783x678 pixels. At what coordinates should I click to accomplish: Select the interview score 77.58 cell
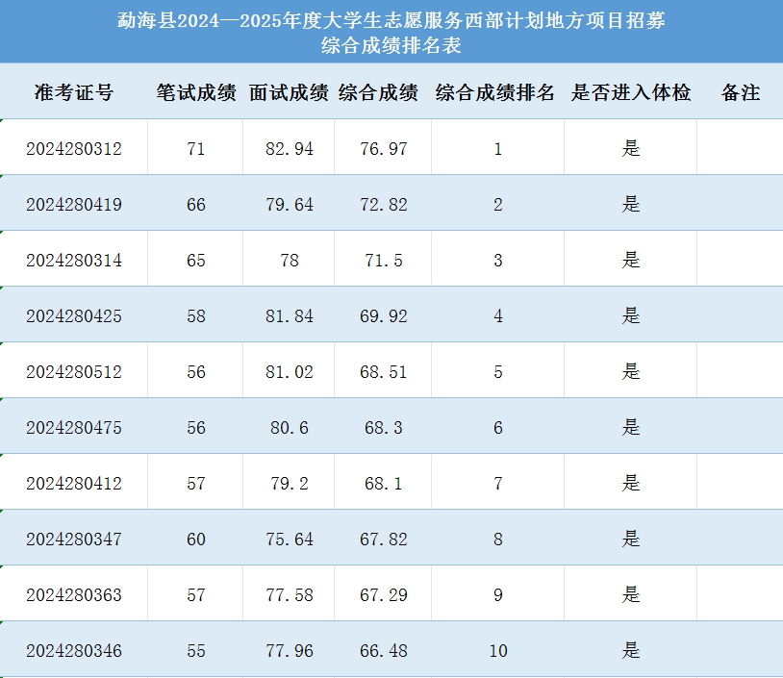(290, 595)
